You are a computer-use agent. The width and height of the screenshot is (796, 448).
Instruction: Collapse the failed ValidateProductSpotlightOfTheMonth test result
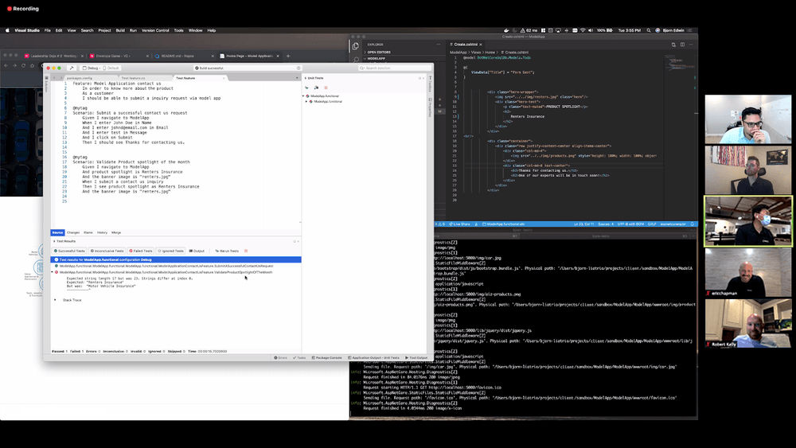click(53, 272)
